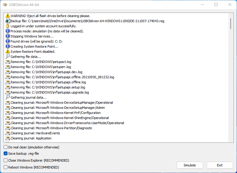Click the padlock icon beside 'Logged-in under system account'

pos(8,26)
